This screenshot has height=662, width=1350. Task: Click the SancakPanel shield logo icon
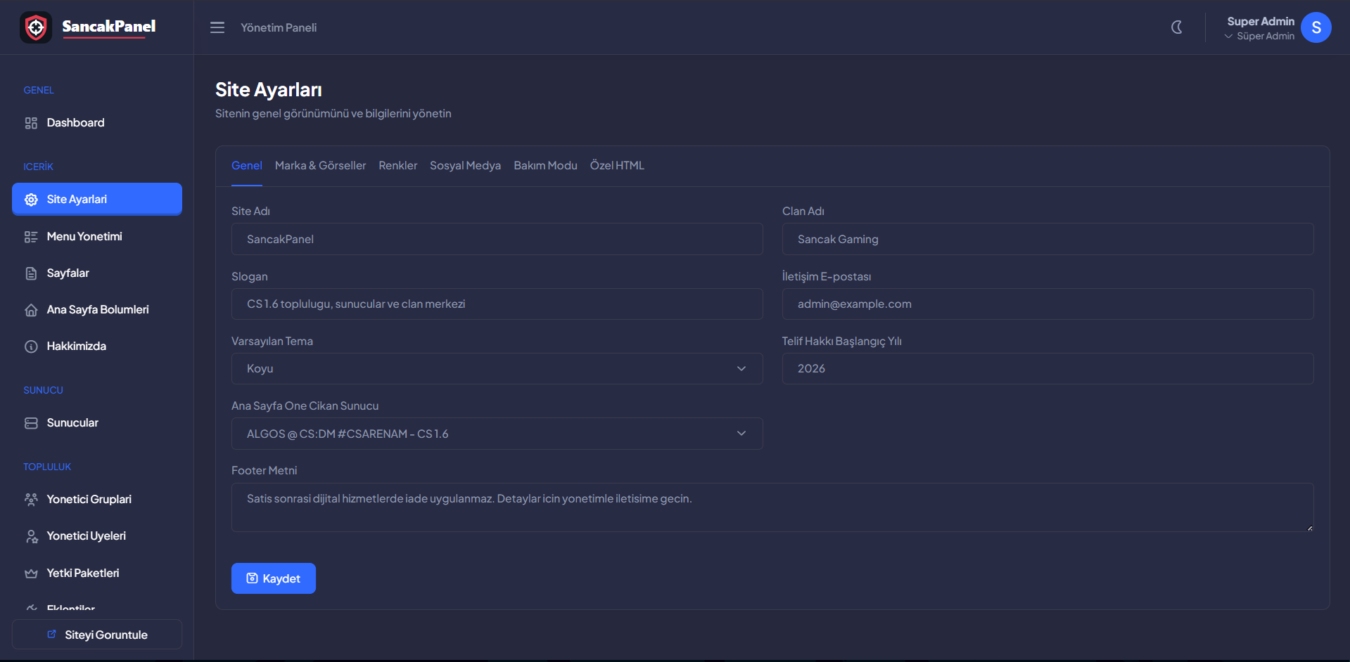[36, 27]
